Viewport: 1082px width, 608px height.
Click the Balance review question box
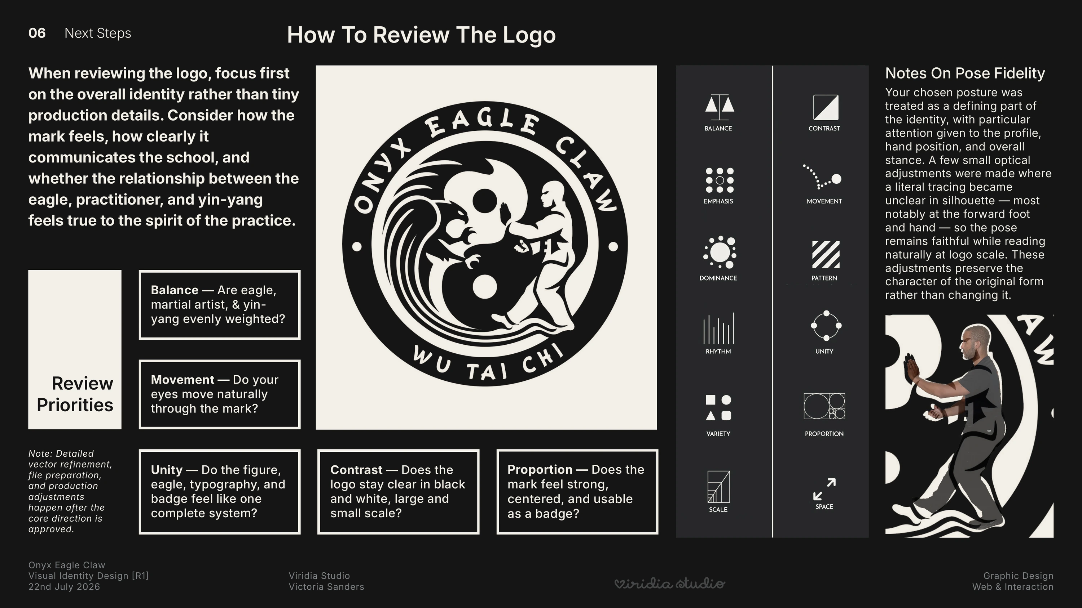(x=220, y=305)
